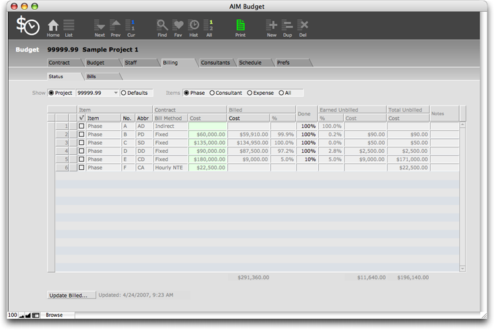Click the Update Billed button

[x=72, y=295]
